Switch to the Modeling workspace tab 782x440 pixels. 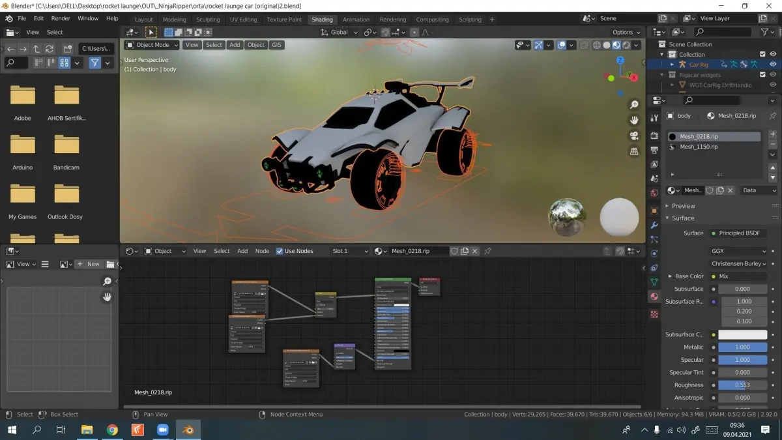(x=174, y=20)
